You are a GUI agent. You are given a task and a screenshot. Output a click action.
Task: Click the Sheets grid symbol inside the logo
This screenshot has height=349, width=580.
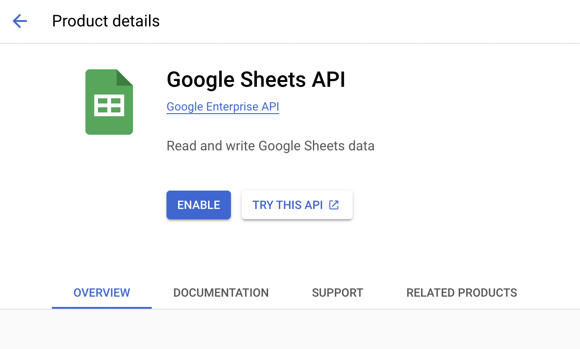(x=109, y=105)
